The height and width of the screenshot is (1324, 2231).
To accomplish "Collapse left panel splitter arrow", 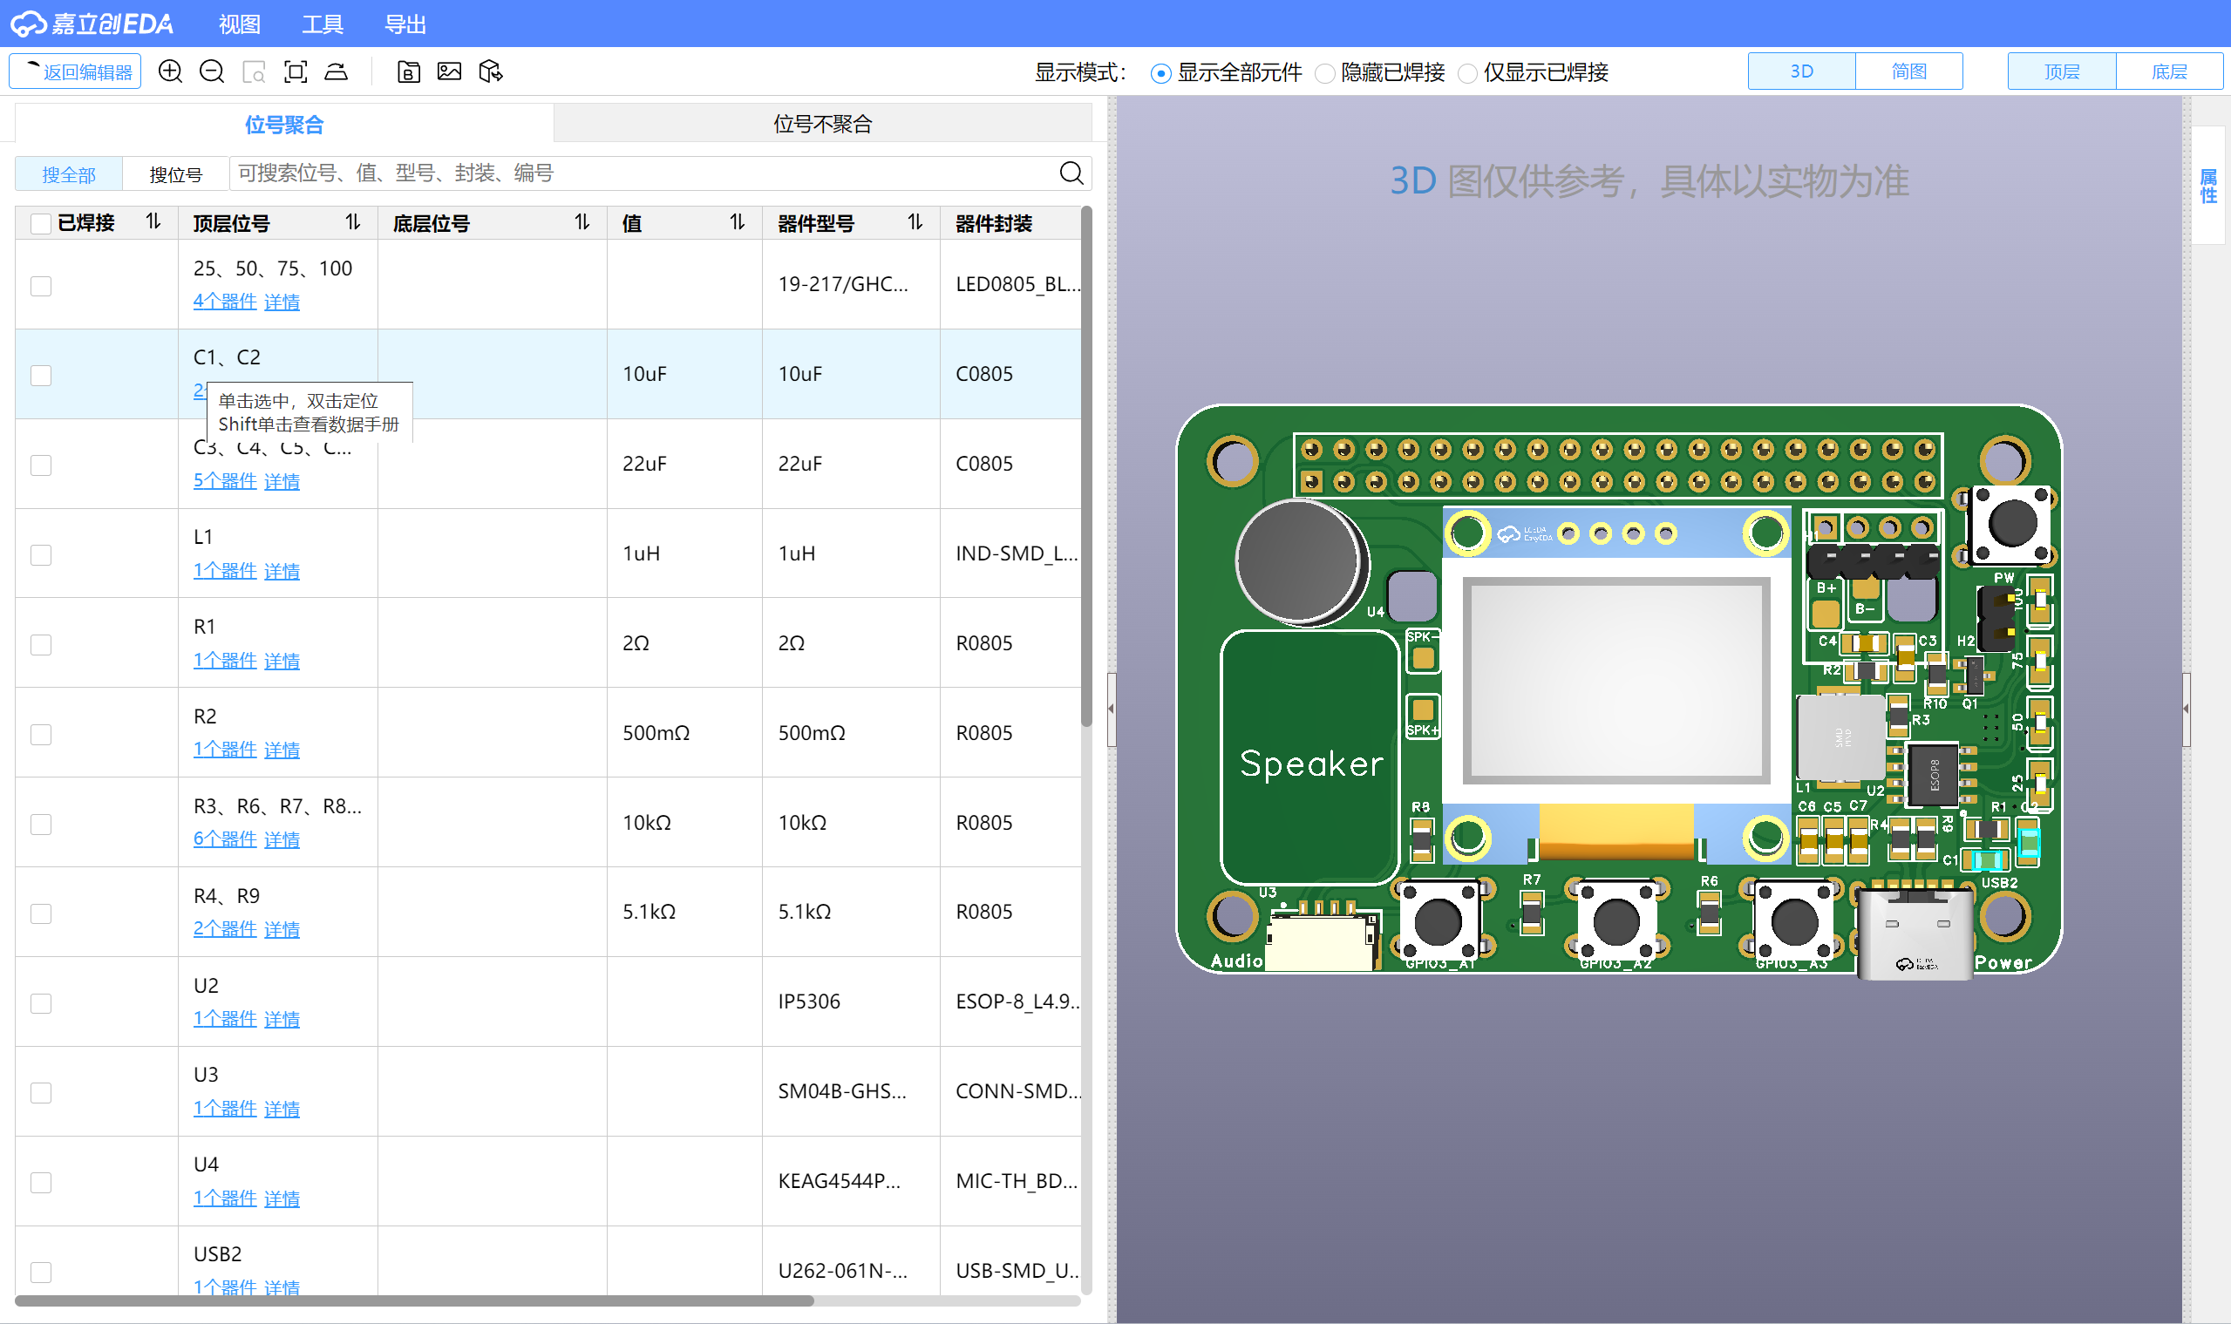I will (1111, 709).
